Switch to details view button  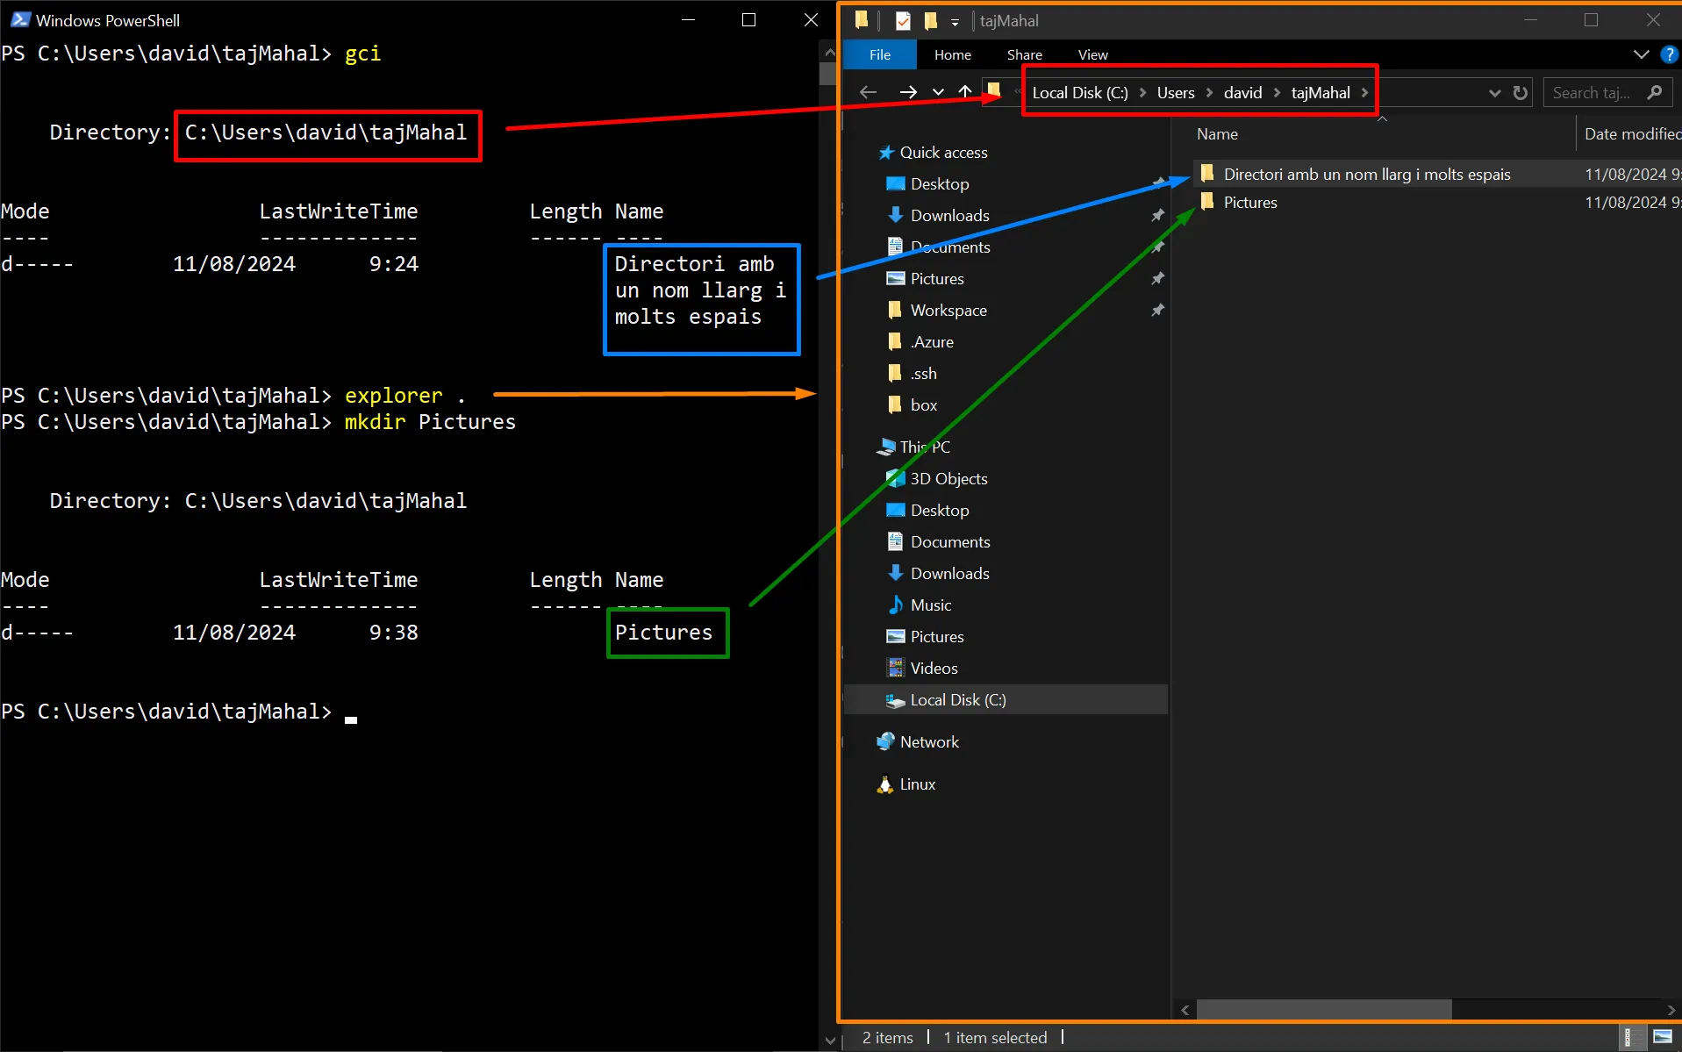[1628, 1037]
